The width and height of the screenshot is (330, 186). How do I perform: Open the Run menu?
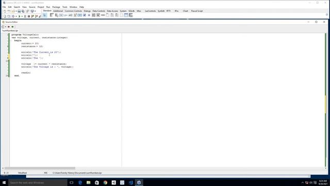48,7
